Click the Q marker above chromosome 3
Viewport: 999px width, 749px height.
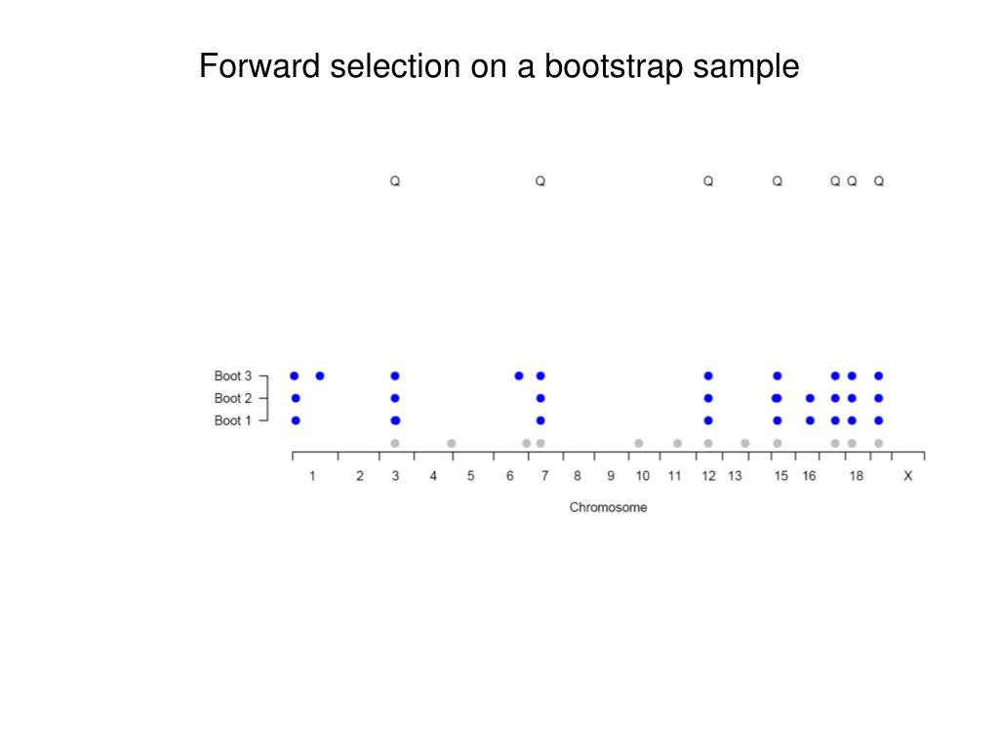point(395,181)
